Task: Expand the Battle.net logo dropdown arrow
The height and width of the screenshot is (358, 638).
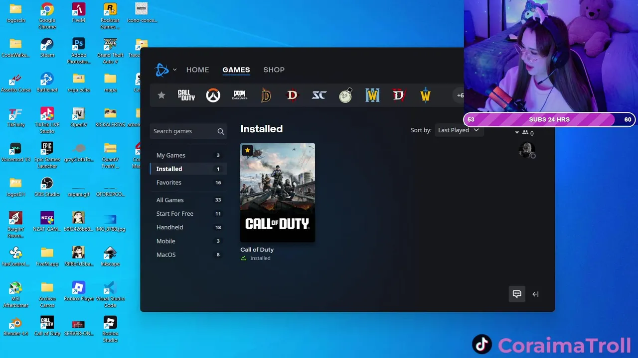Action: point(174,70)
